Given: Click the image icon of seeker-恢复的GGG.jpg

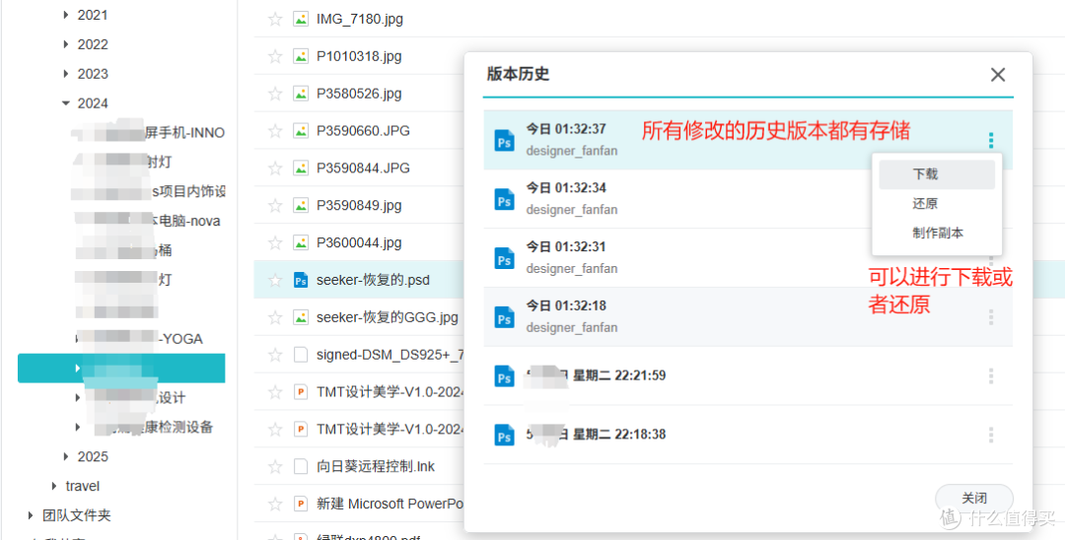Looking at the screenshot, I should 300,317.
